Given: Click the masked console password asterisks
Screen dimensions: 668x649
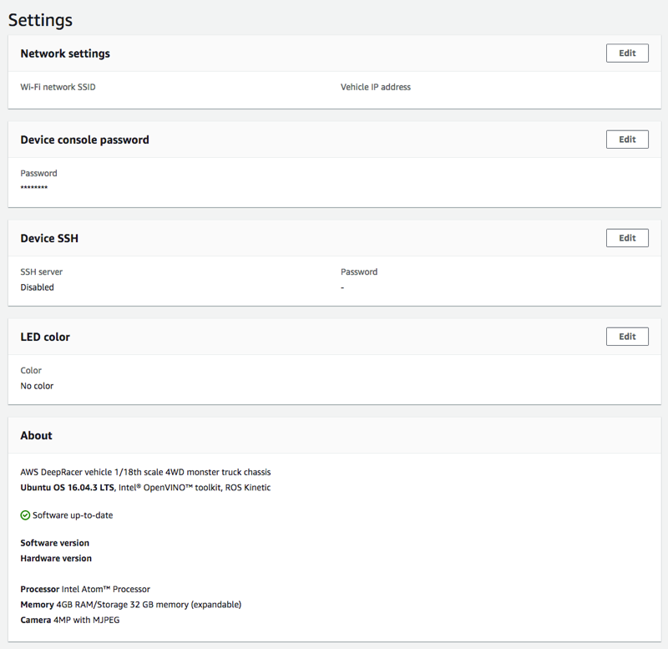Looking at the screenshot, I should click(x=33, y=189).
